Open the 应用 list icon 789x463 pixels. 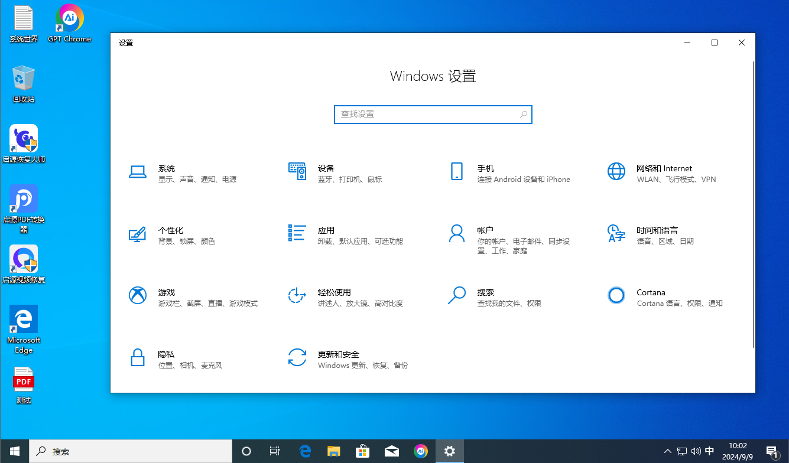coord(297,233)
